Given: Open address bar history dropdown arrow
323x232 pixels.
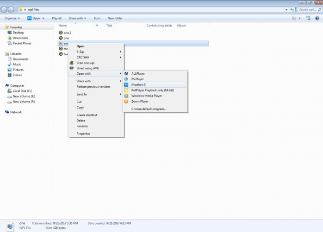Looking at the screenshot, I should (x=286, y=10).
